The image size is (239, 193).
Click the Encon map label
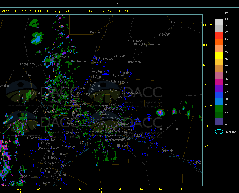(175, 22)
